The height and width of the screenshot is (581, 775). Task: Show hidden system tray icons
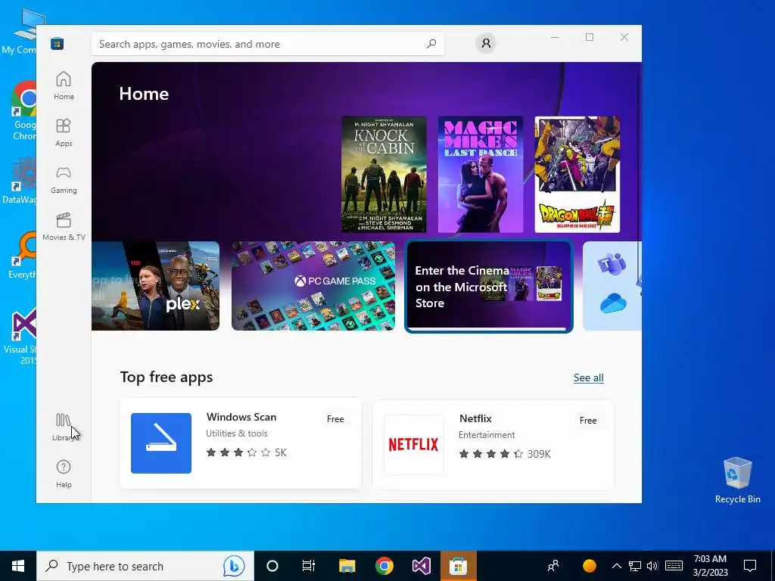616,566
